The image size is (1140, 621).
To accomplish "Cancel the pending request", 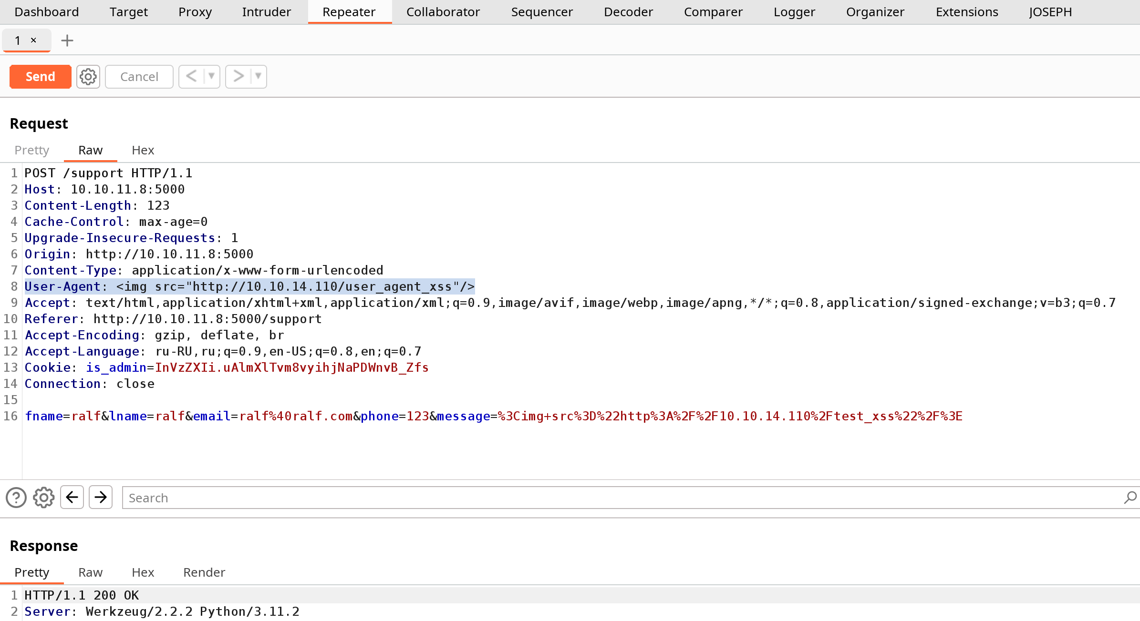I will click(x=139, y=77).
